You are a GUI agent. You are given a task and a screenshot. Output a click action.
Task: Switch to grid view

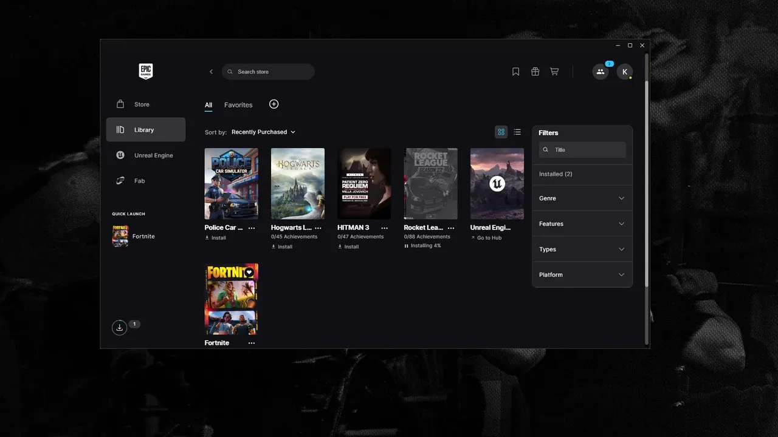[501, 132]
